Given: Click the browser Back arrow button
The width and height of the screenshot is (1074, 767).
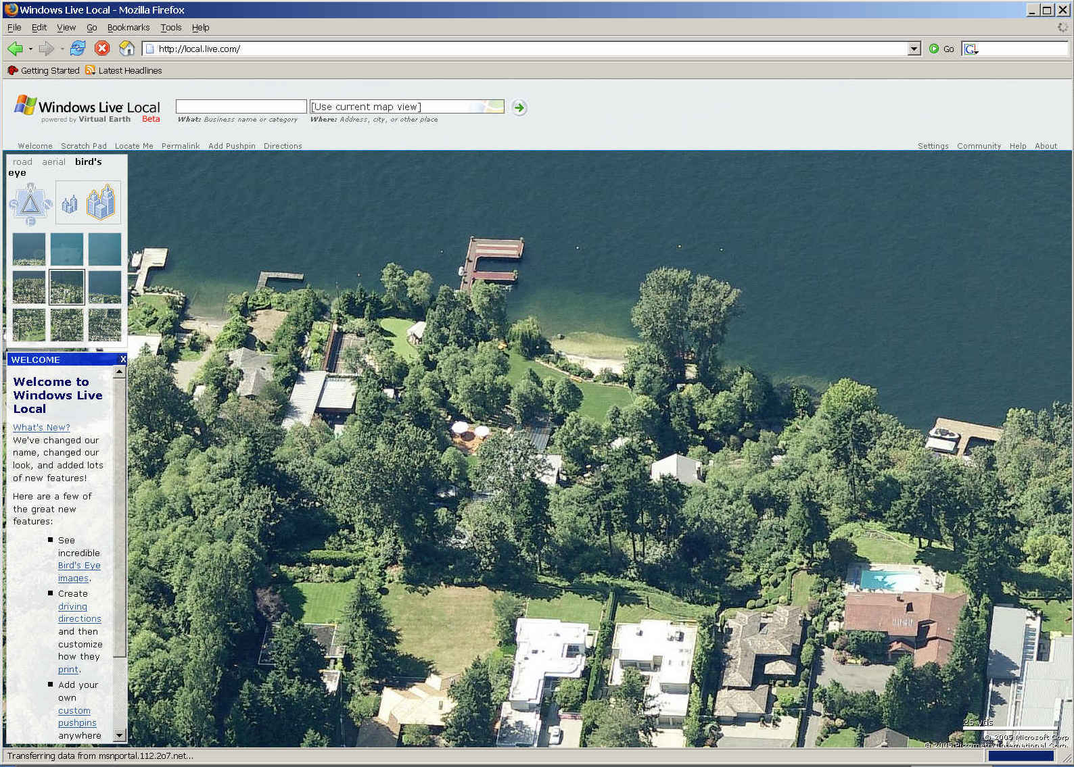Looking at the screenshot, I should point(15,49).
